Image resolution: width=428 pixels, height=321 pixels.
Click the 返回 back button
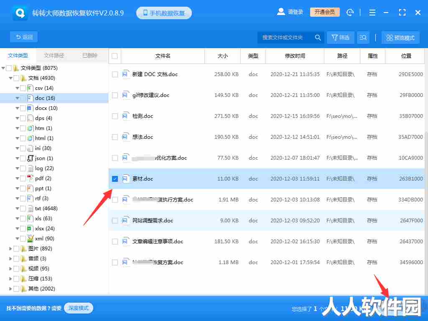24,37
